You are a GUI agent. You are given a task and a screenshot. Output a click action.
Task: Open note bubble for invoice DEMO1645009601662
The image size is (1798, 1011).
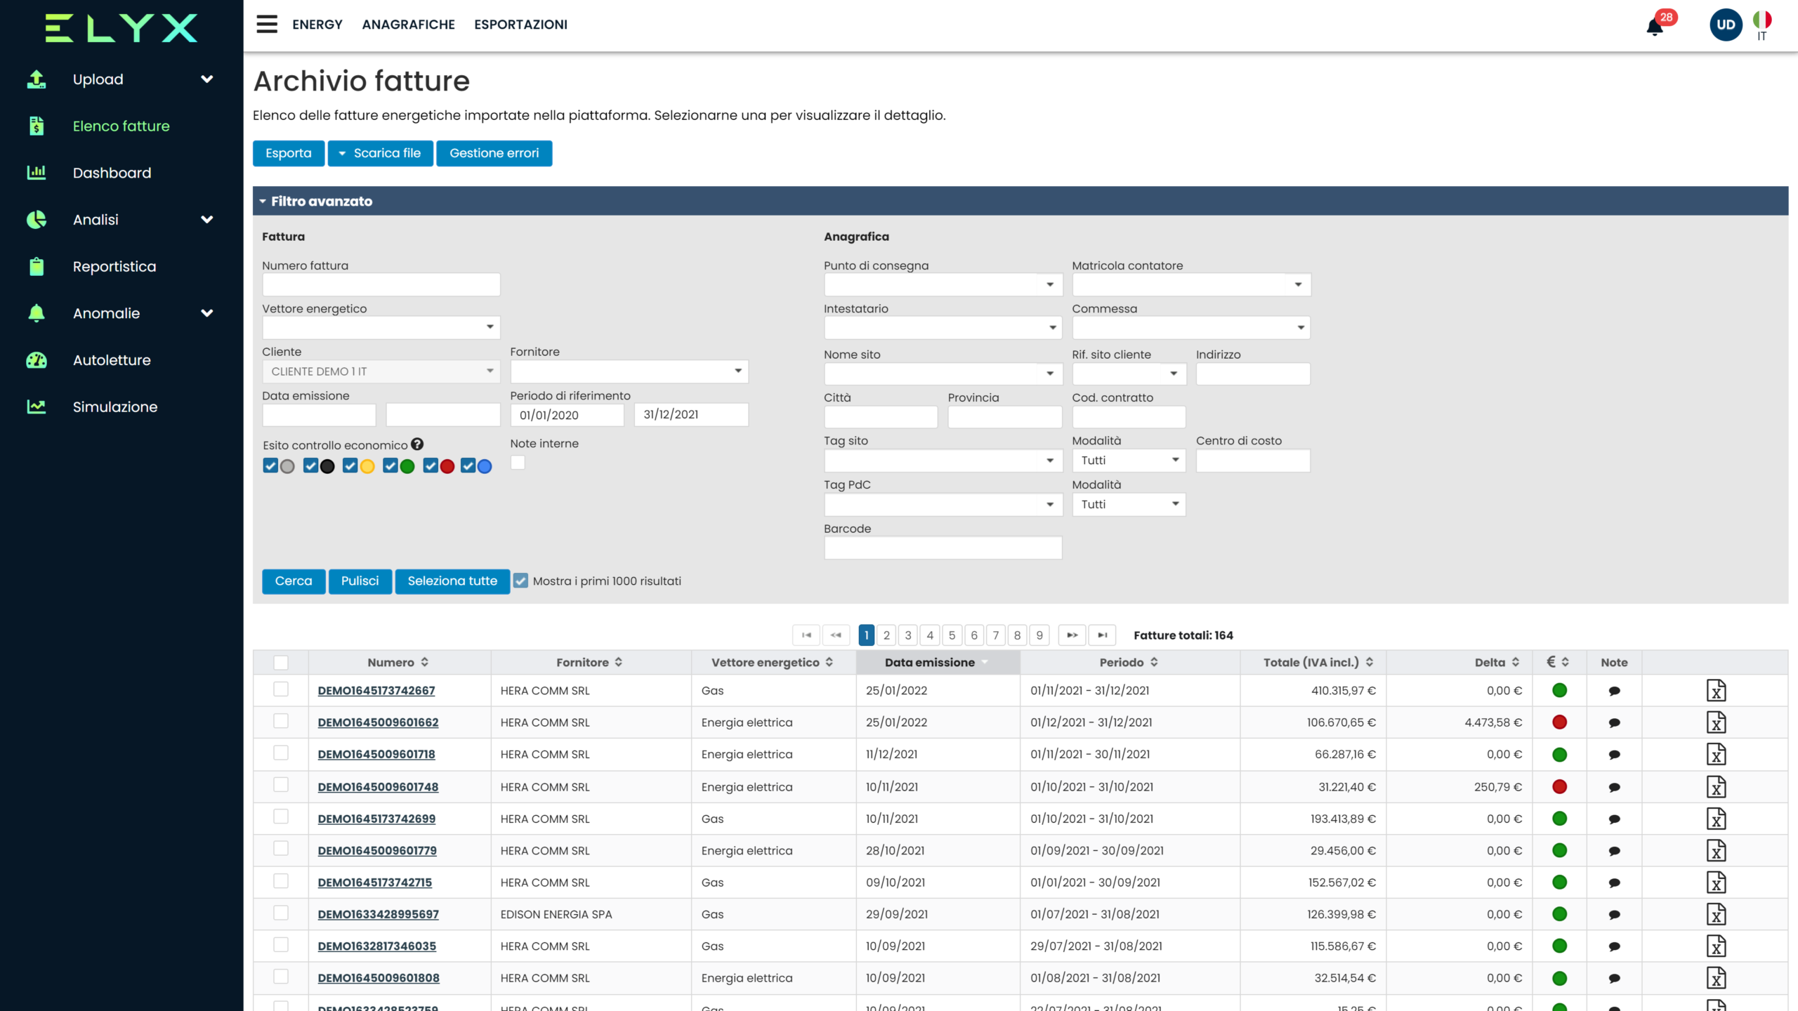click(x=1614, y=722)
